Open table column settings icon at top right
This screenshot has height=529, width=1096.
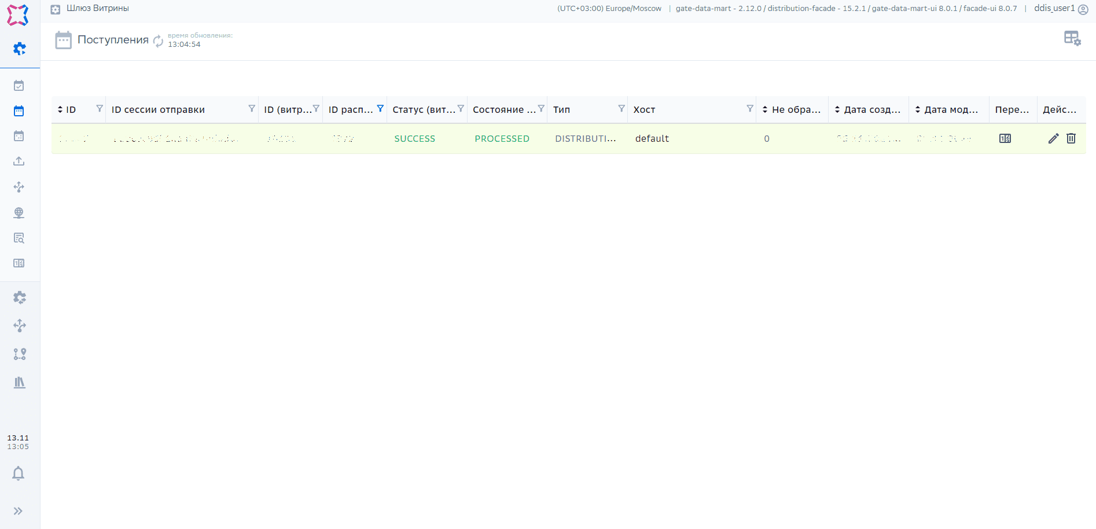pyautogui.click(x=1072, y=38)
